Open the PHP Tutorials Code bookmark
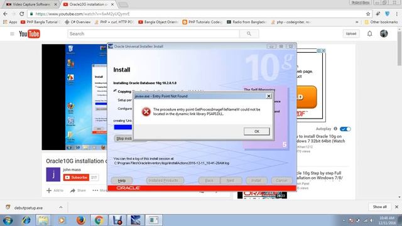The height and width of the screenshot is (226, 402). pyautogui.click(x=202, y=22)
